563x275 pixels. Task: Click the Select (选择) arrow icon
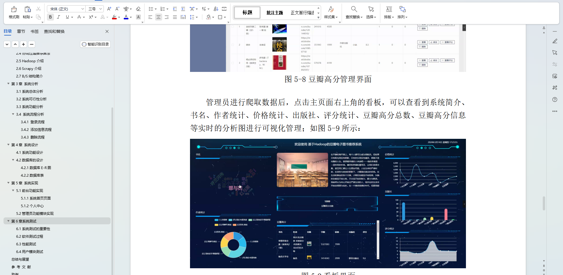pos(371,9)
